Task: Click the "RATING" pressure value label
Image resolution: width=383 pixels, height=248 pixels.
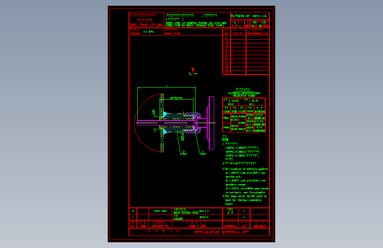Action: point(136,34)
